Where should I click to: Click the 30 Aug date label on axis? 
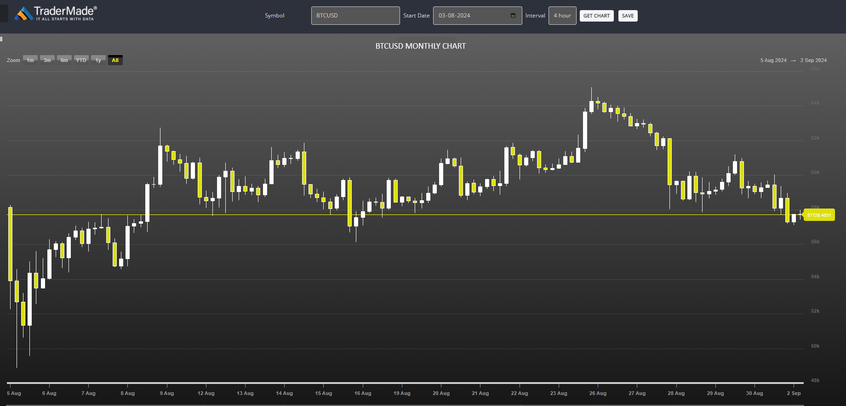[x=755, y=393]
